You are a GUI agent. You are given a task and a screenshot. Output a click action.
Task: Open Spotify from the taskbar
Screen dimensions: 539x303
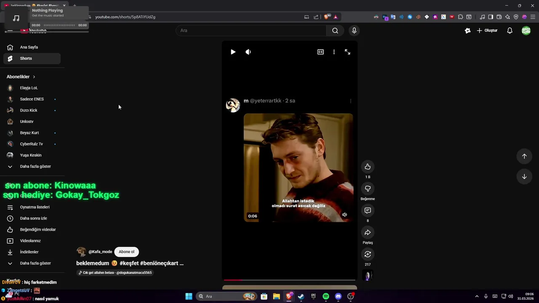coord(326,296)
